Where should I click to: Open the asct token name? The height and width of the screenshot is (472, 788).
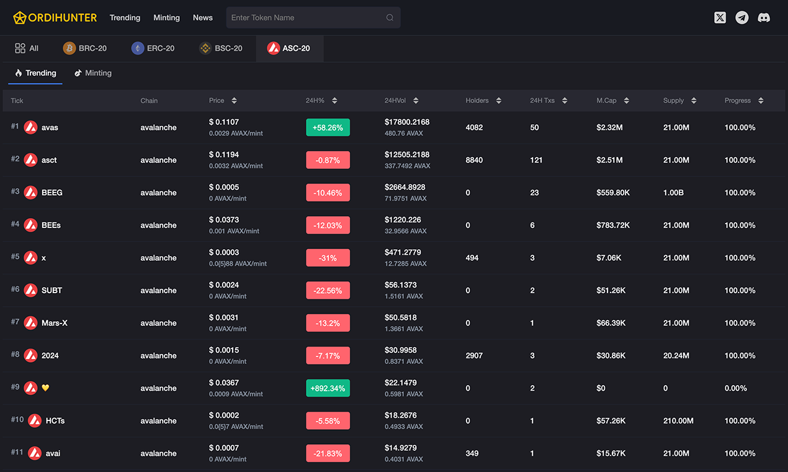click(49, 160)
